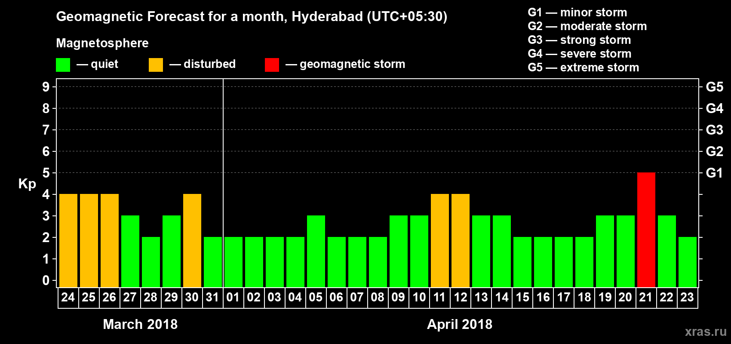Click the date label 29
Image resolution: width=731 pixels, height=344 pixels.
tap(171, 297)
